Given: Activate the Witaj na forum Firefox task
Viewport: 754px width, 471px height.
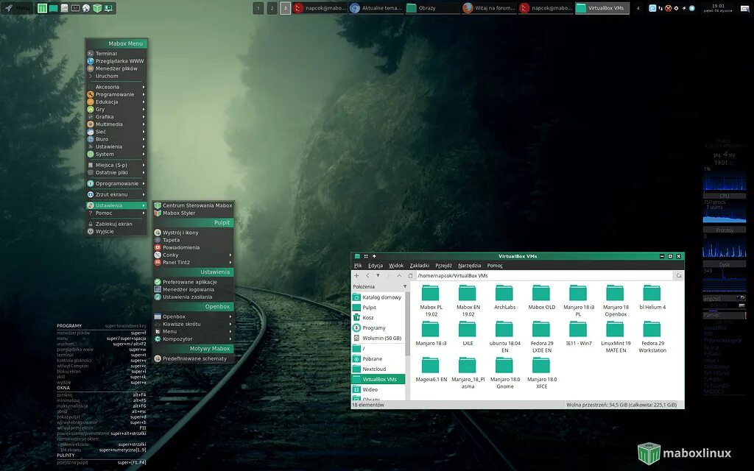Looking at the screenshot, I should [489, 8].
